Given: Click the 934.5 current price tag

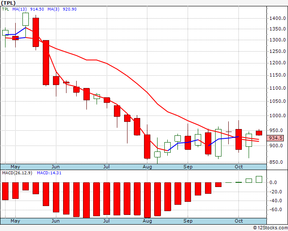Looking at the screenshot, I should click(x=276, y=138).
